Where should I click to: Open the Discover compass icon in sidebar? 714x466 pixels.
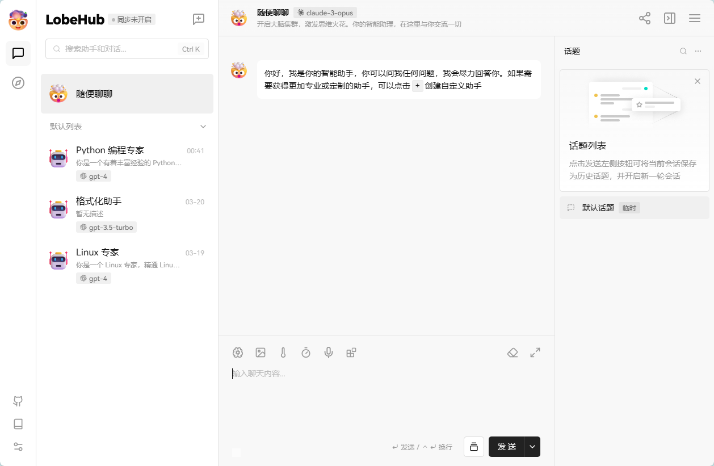tap(18, 83)
